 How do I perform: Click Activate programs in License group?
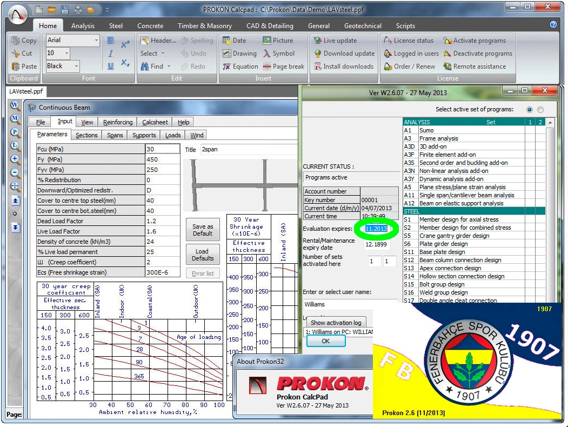click(475, 40)
